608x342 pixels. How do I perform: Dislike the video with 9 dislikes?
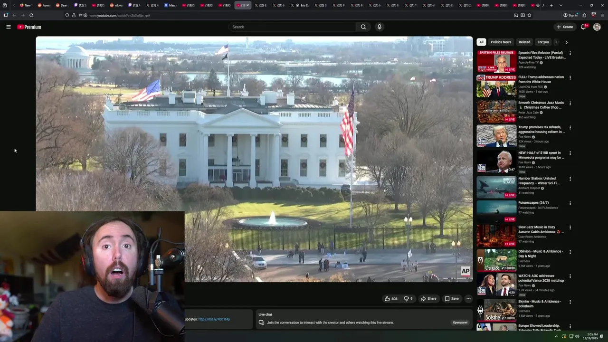point(408,299)
